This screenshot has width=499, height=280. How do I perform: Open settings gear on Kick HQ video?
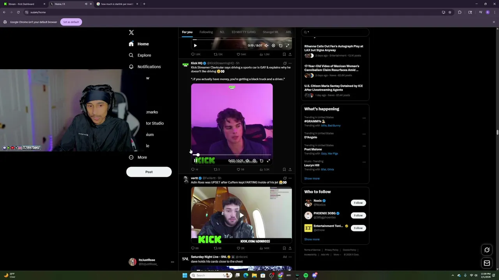(254, 161)
